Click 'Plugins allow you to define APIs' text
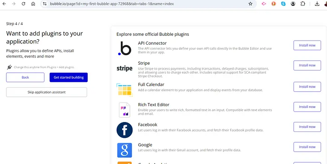The height and width of the screenshot is (164, 327). coord(40,53)
